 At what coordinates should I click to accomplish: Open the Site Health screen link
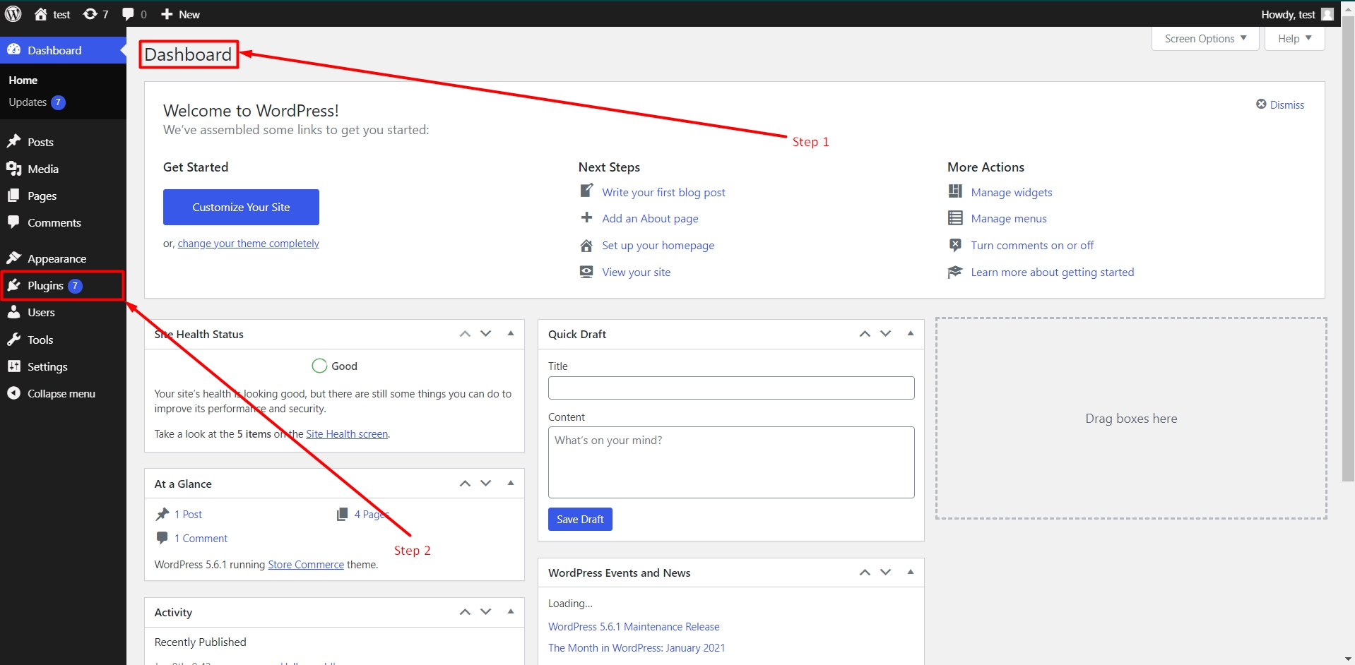(x=347, y=434)
